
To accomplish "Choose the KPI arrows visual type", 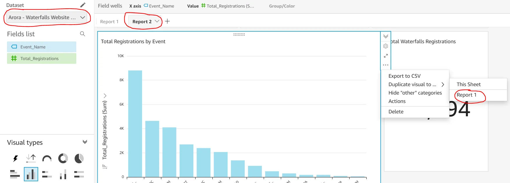I will [x=31, y=158].
